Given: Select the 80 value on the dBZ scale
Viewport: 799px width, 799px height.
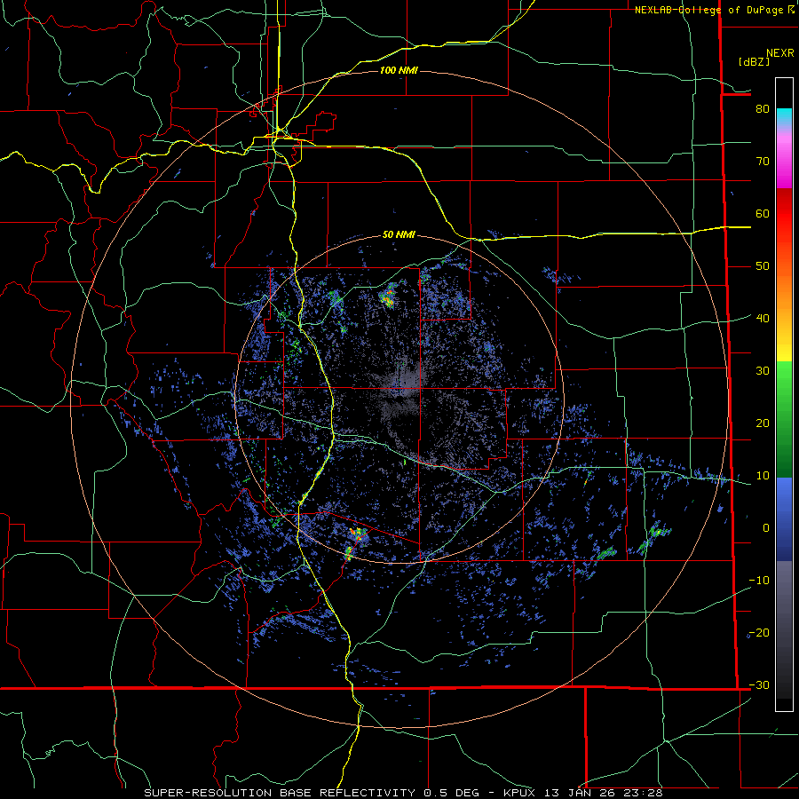Looking at the screenshot, I should pos(763,109).
